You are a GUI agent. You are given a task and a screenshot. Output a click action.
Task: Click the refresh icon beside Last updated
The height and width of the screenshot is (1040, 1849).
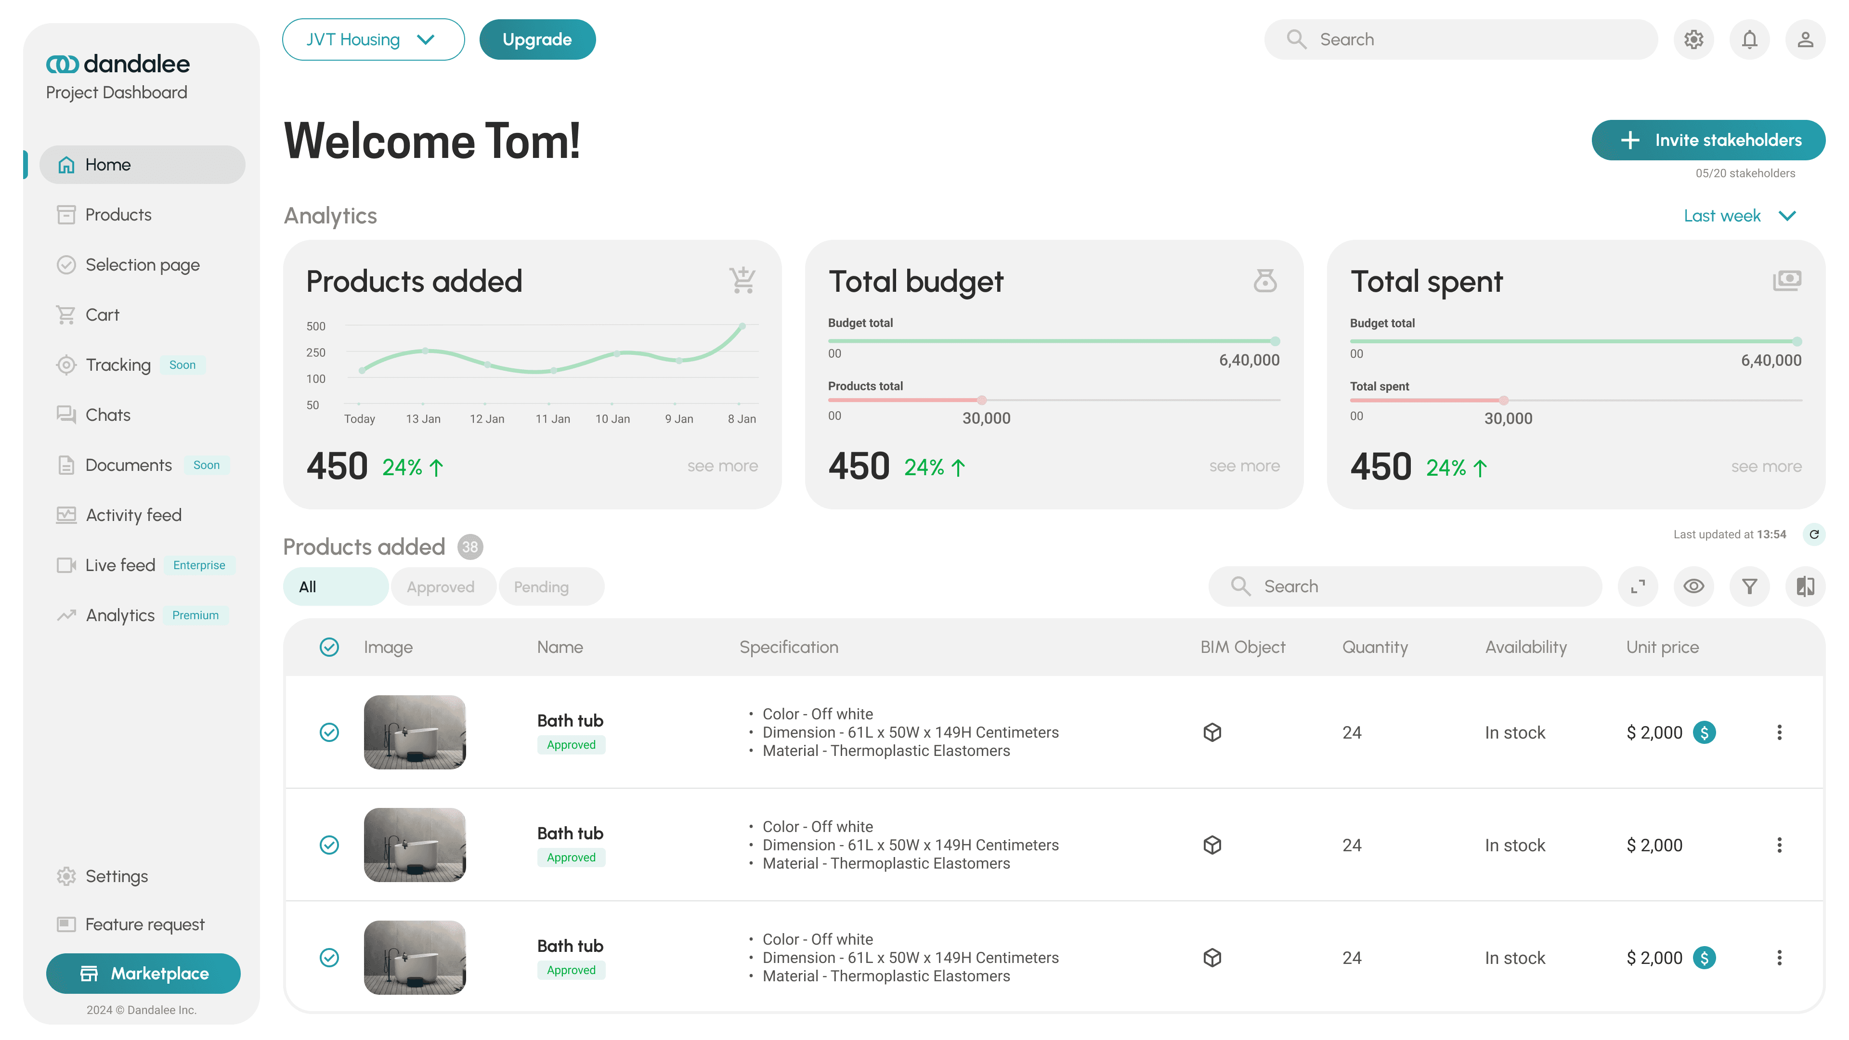click(x=1814, y=534)
